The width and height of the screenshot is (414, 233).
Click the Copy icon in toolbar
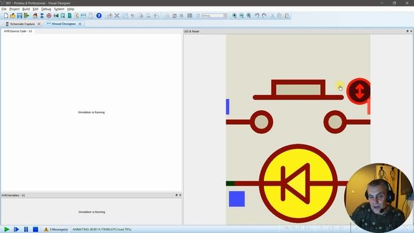coord(280,16)
